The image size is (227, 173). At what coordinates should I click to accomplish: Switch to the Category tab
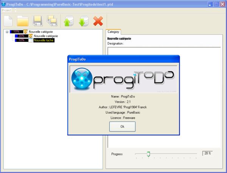click(113, 32)
